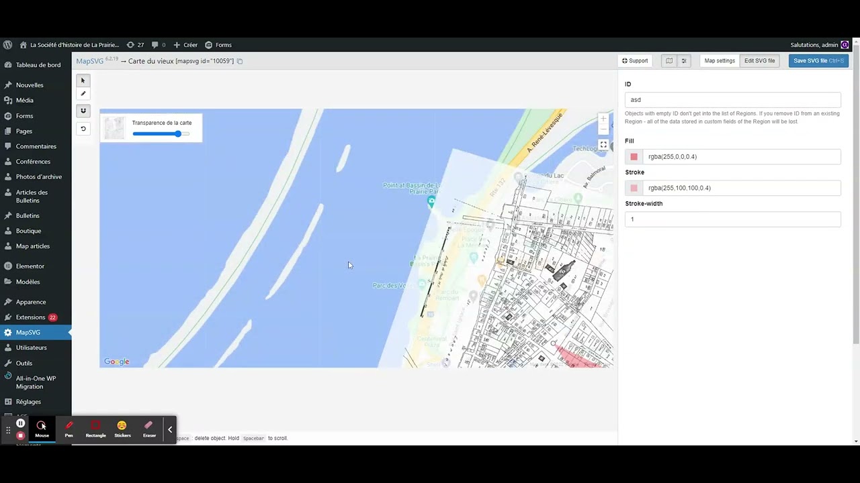Toggle the sliders settings icon button
860x483 pixels.
[x=684, y=61]
